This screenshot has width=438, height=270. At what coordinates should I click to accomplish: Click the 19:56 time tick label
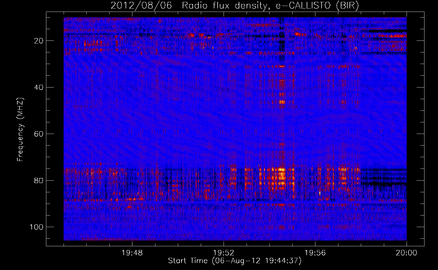pyautogui.click(x=315, y=253)
